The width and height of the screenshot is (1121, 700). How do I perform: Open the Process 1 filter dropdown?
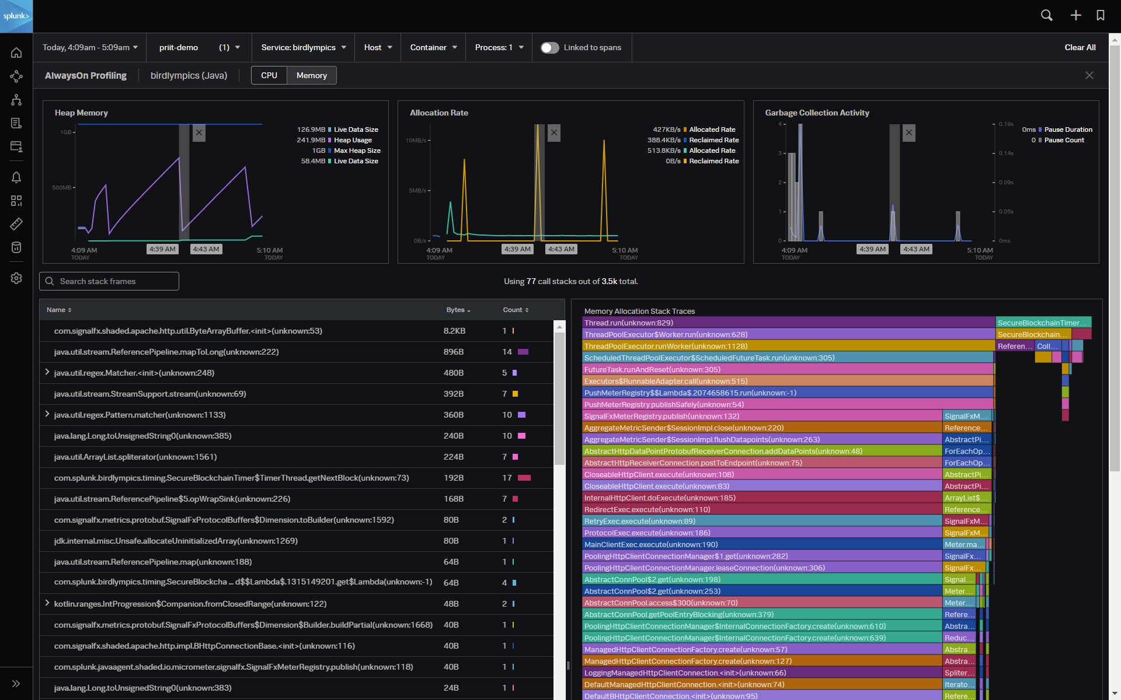tap(499, 47)
